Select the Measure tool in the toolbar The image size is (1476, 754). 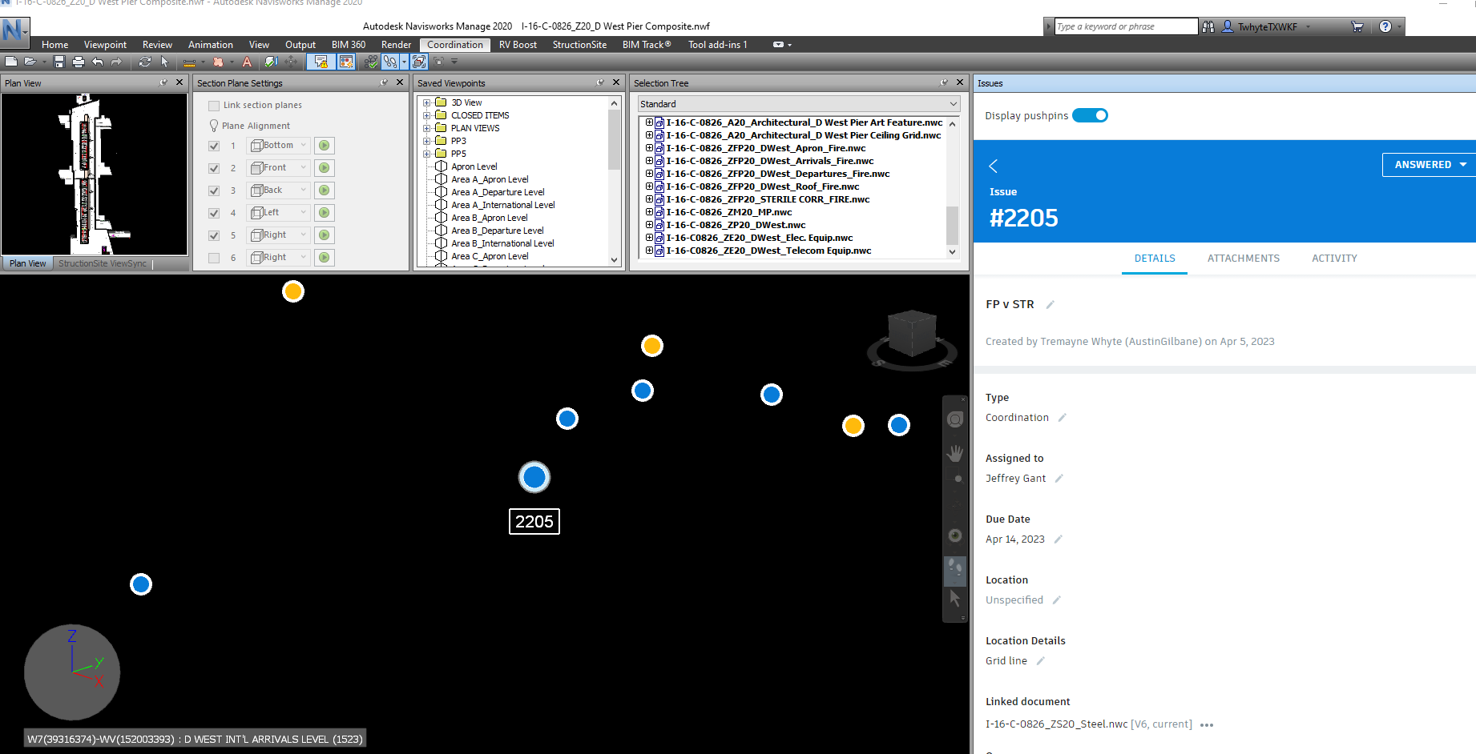(x=191, y=62)
